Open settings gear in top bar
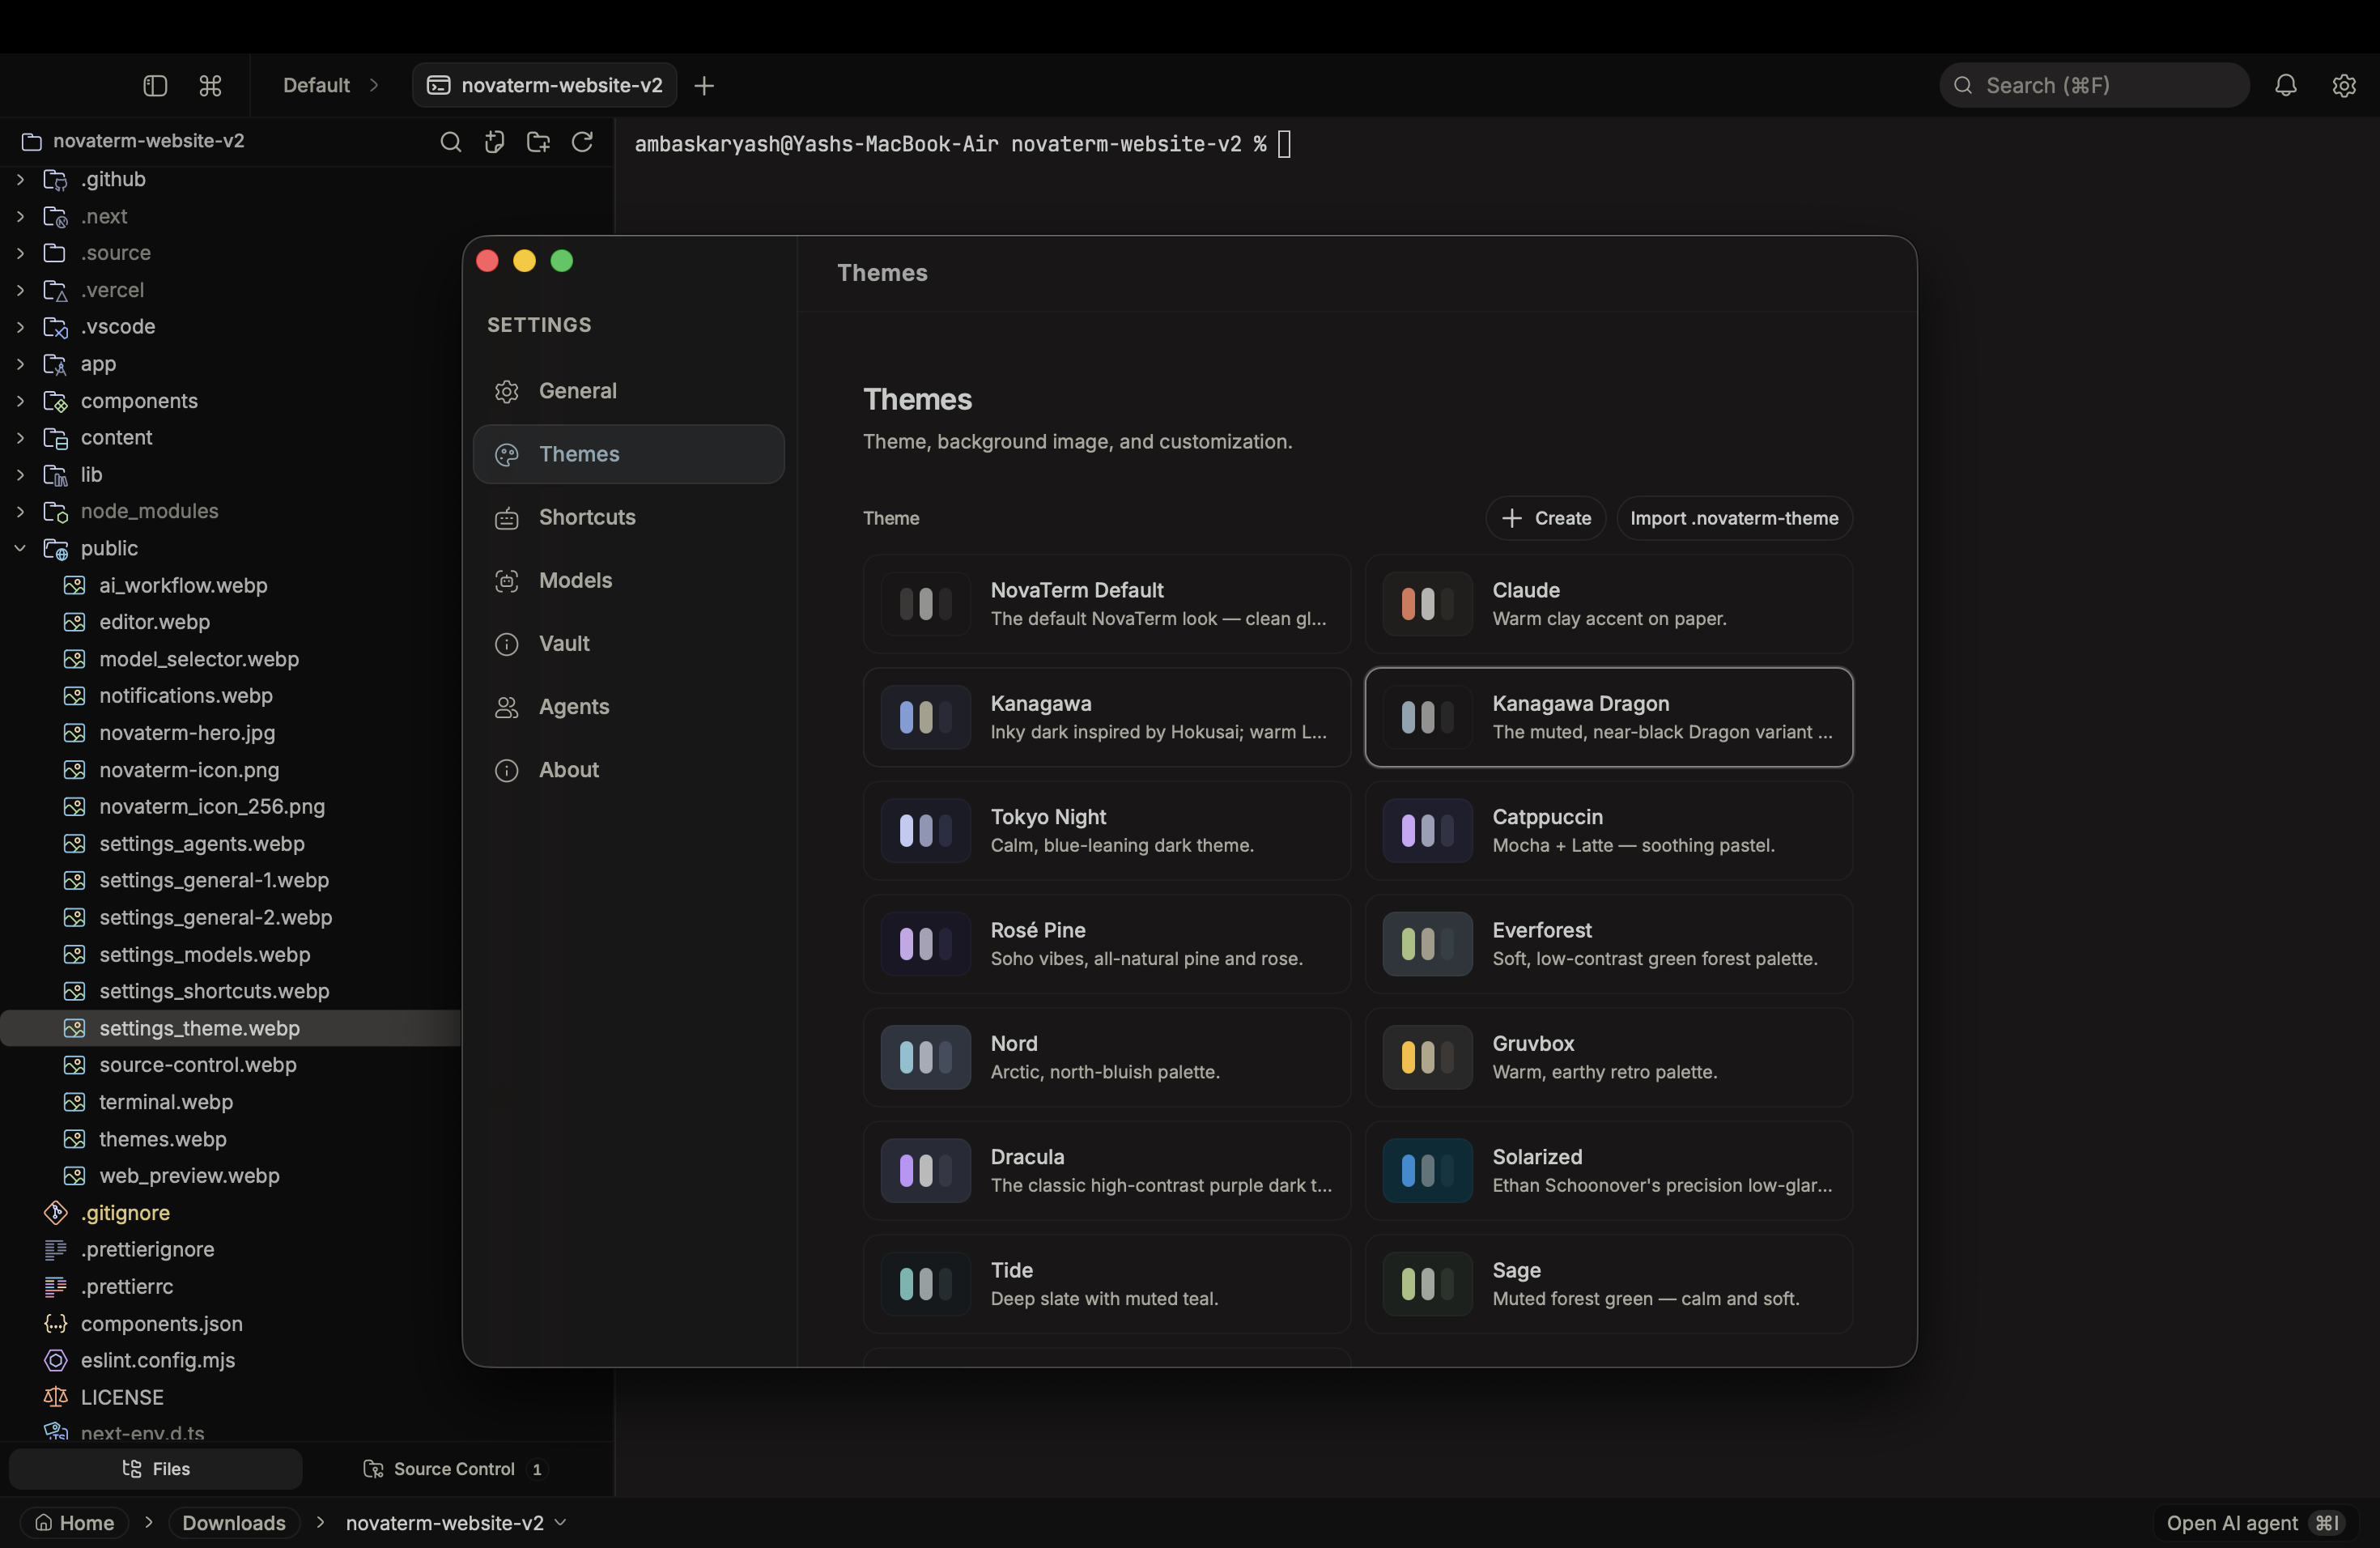 pos(2344,85)
